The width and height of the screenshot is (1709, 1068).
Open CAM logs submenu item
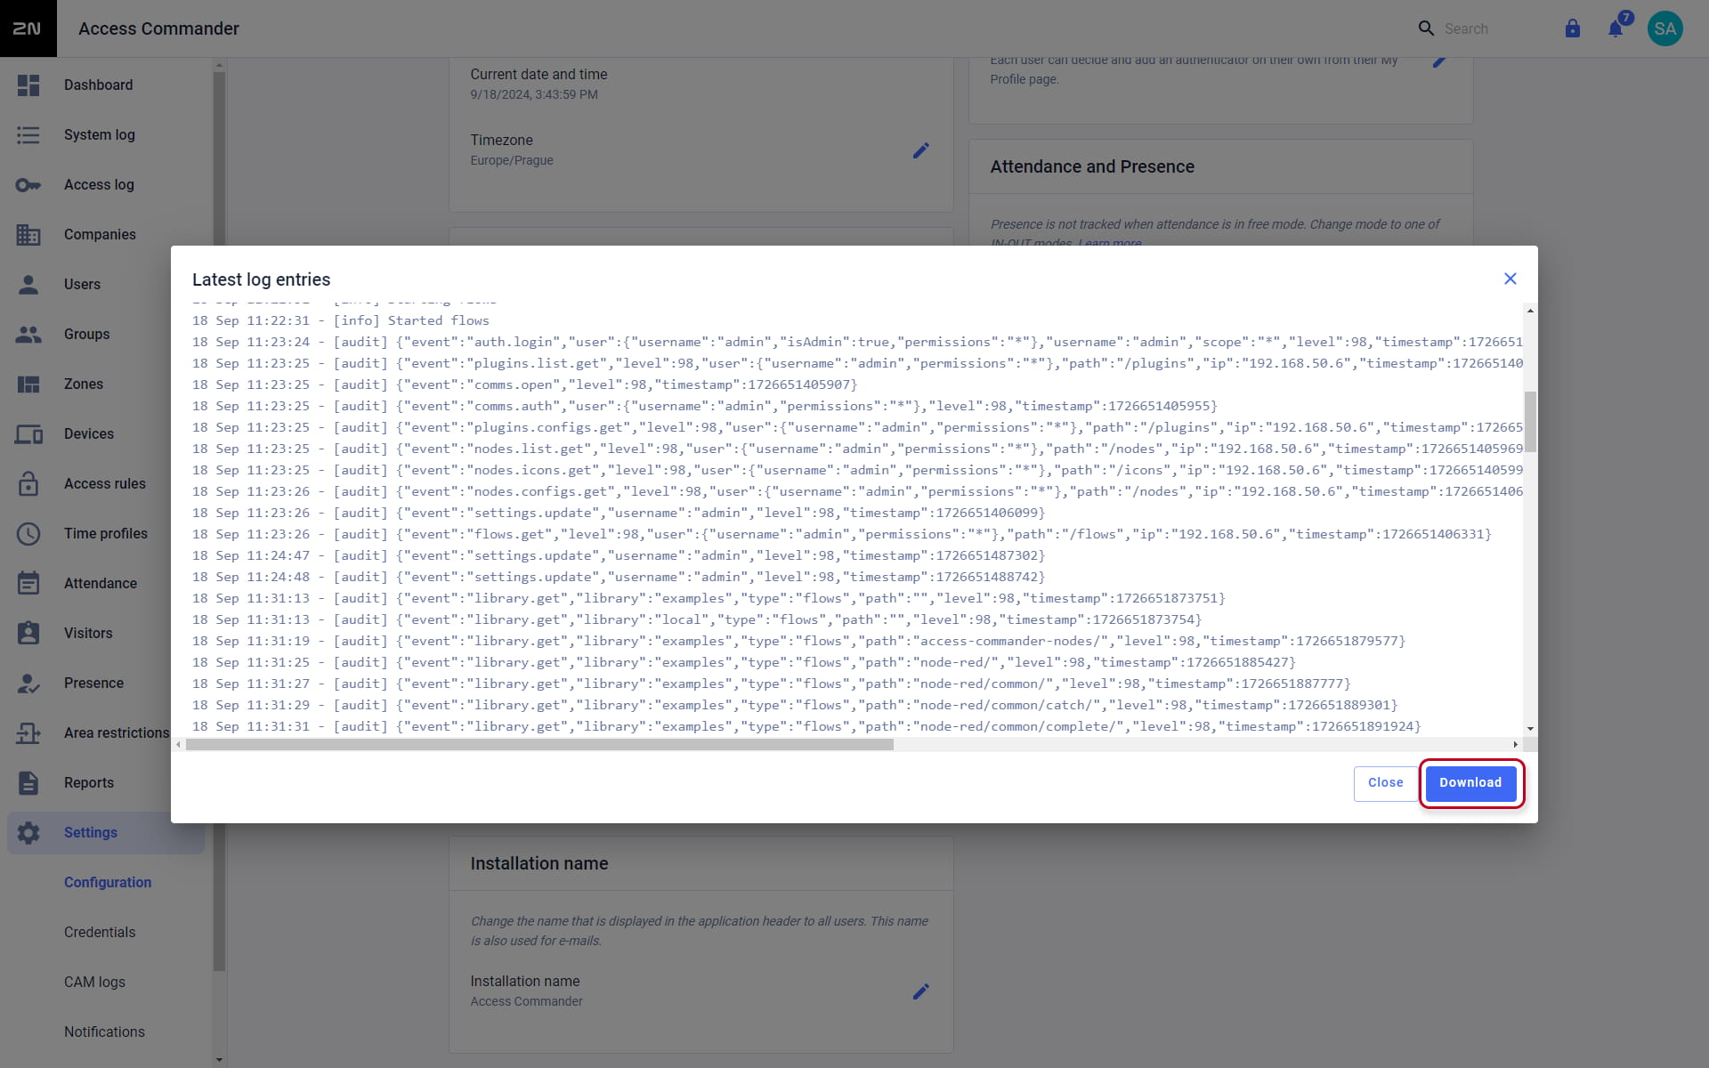tap(94, 982)
